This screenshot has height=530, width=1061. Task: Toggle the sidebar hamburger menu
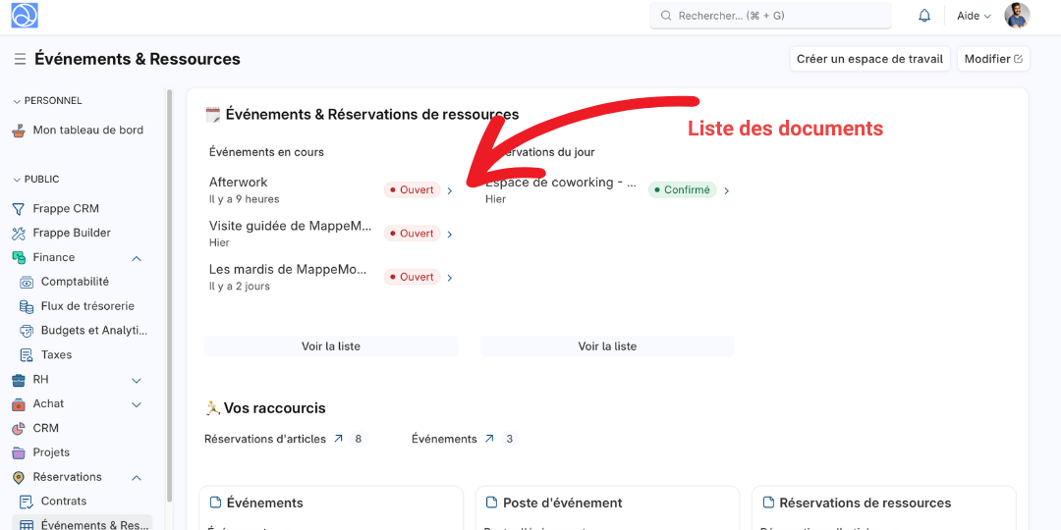click(20, 60)
